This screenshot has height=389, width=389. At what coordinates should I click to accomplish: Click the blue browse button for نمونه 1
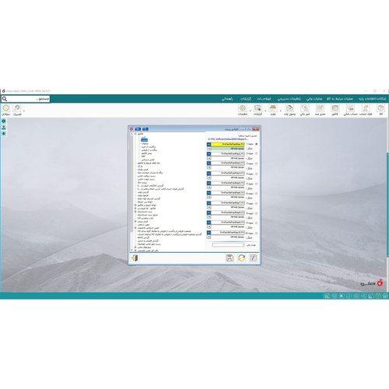pos(209,144)
